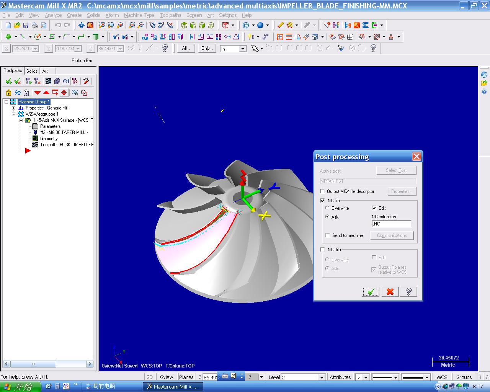Confirm Post processing with green checkmark button
The image size is (490, 392).
[x=371, y=292]
